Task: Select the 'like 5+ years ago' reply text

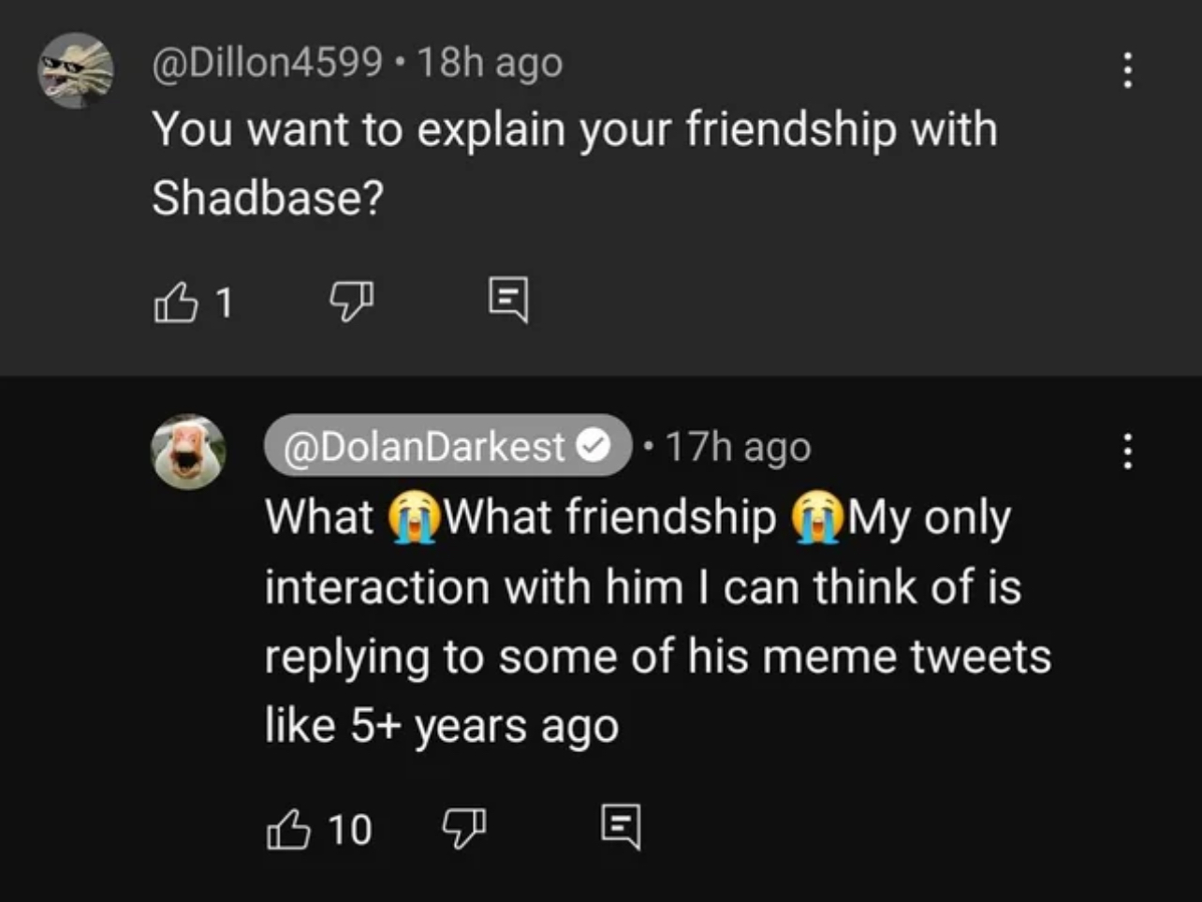Action: [x=442, y=725]
